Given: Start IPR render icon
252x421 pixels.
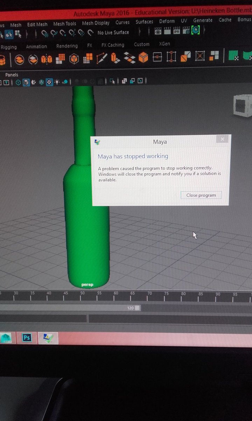Looking at the screenshot, I should pos(176,30).
